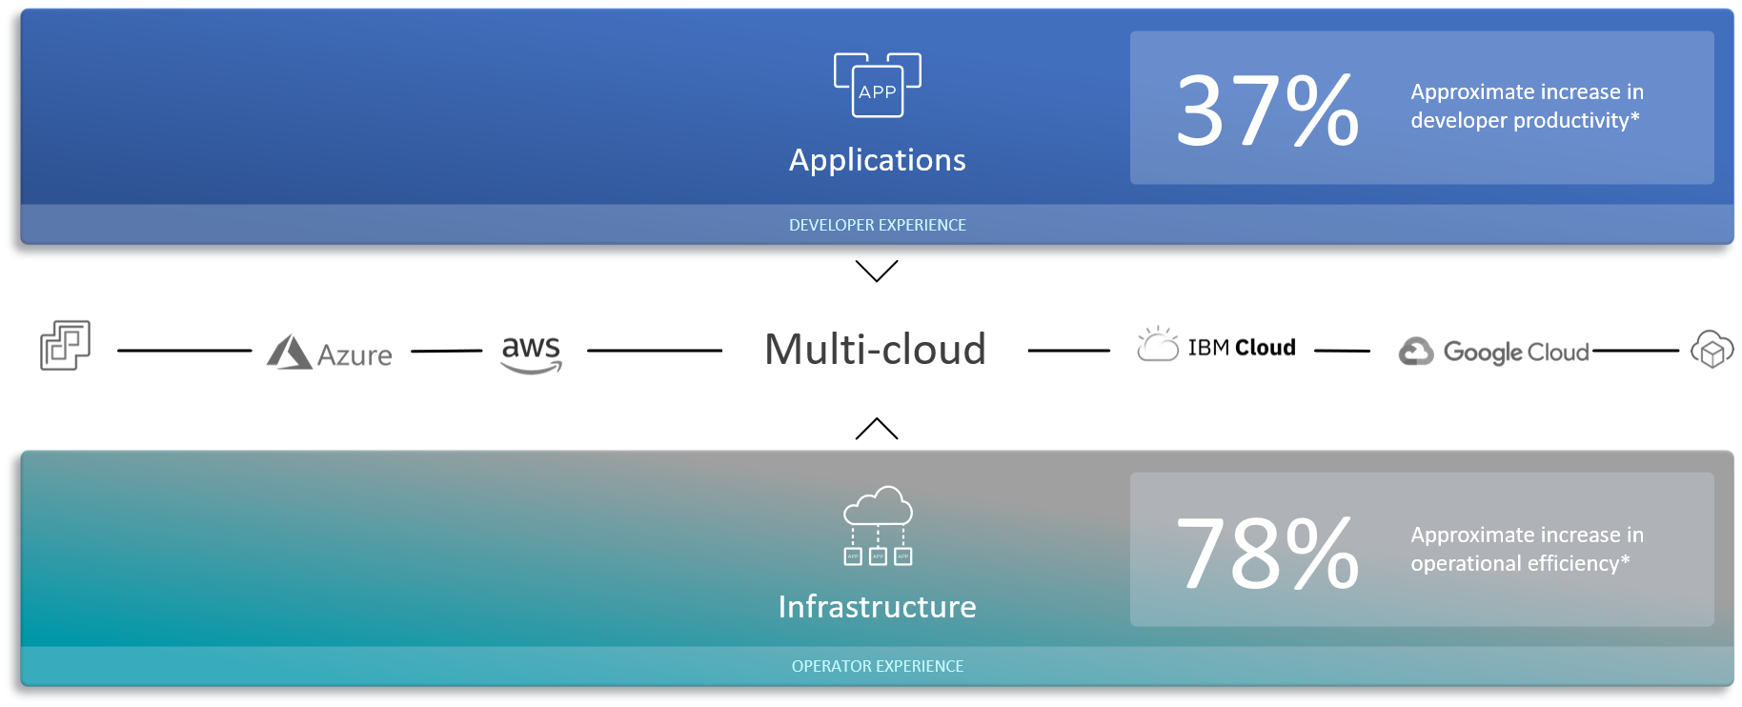
Task: Click the cube-in-cloud icon at far right
Action: pyautogui.click(x=1712, y=349)
